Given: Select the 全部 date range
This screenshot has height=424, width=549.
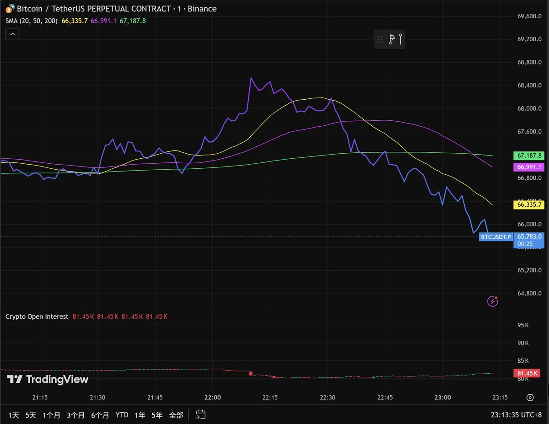Looking at the screenshot, I should click(x=176, y=415).
